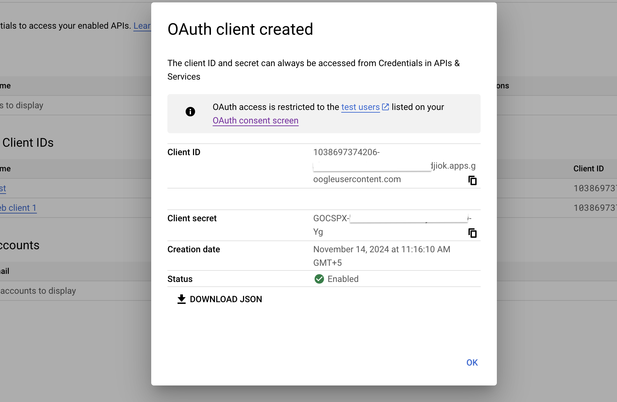
Task: Click the Enabled status text
Action: point(343,279)
